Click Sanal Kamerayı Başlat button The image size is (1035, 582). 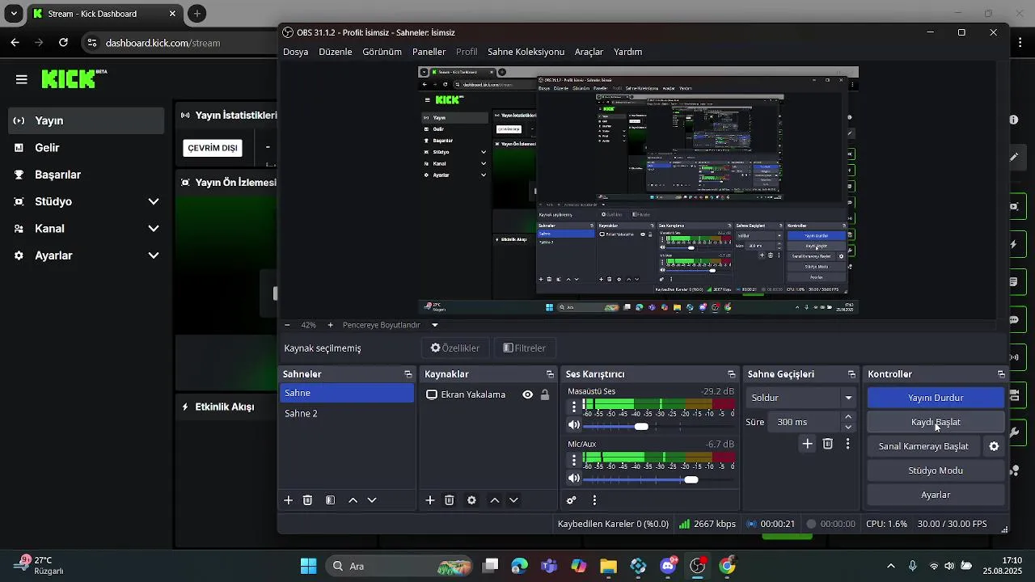(x=923, y=446)
